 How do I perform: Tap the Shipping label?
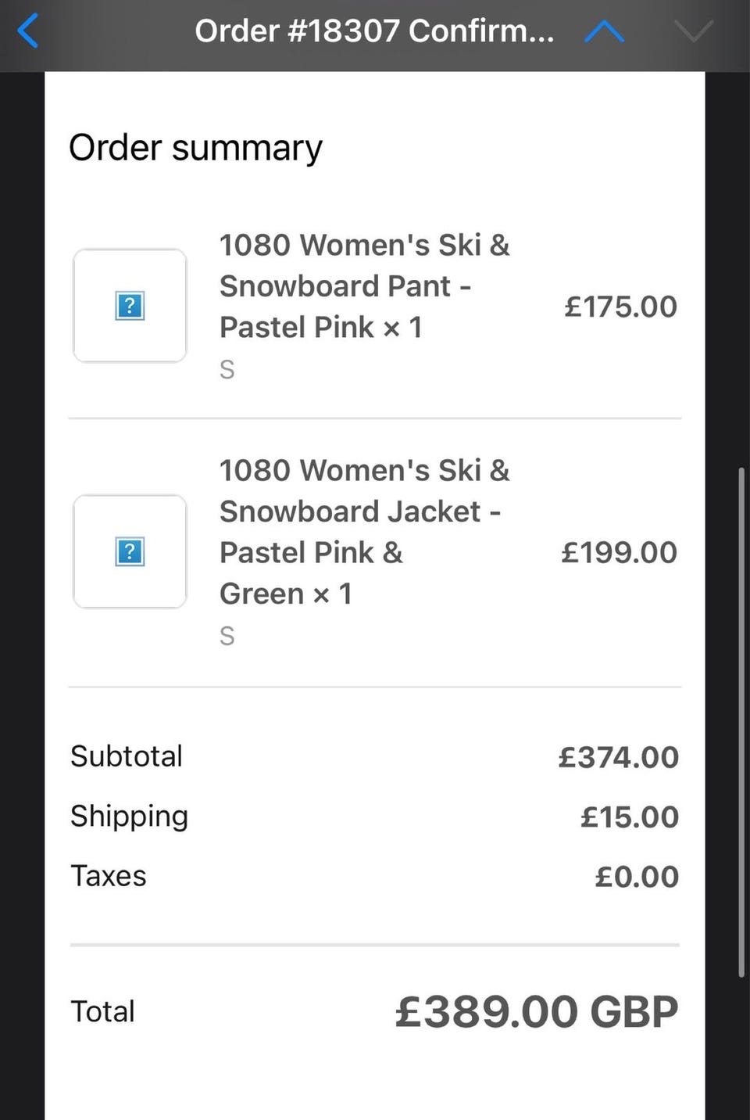[129, 817]
